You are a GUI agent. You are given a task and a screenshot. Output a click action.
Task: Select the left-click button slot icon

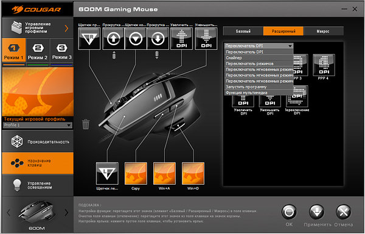[x=107, y=174]
